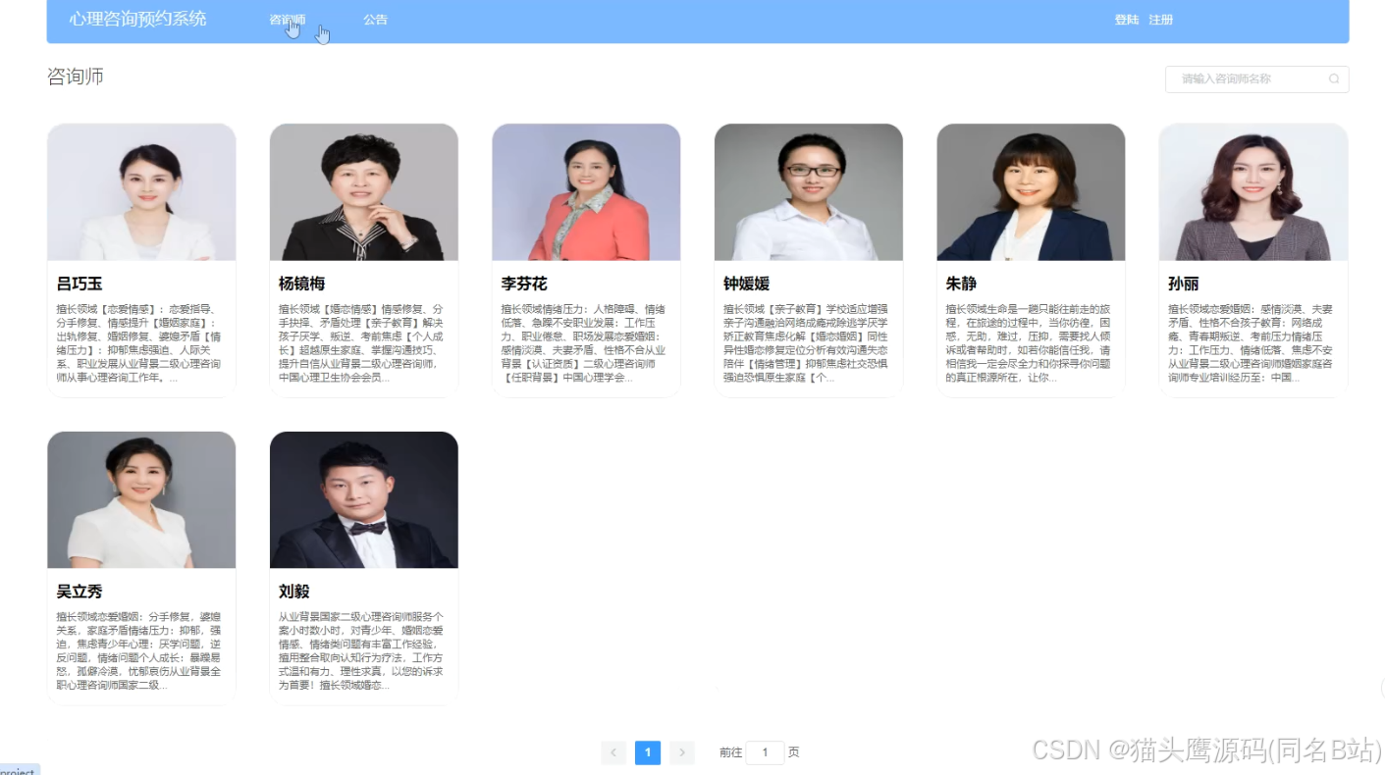The height and width of the screenshot is (775, 1385).
Task: Click 吴立秀's description text
Action: coord(139,651)
